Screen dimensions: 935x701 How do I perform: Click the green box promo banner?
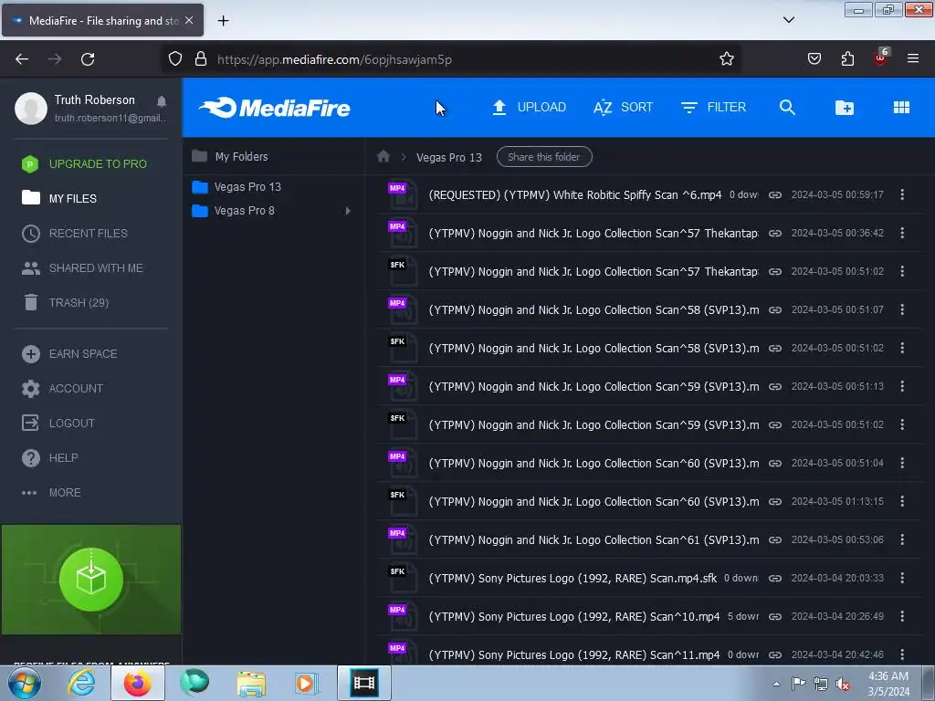(x=91, y=580)
